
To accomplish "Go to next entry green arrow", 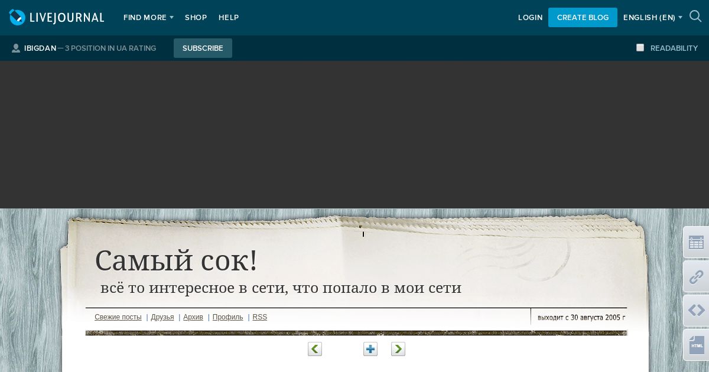I will pyautogui.click(x=398, y=349).
